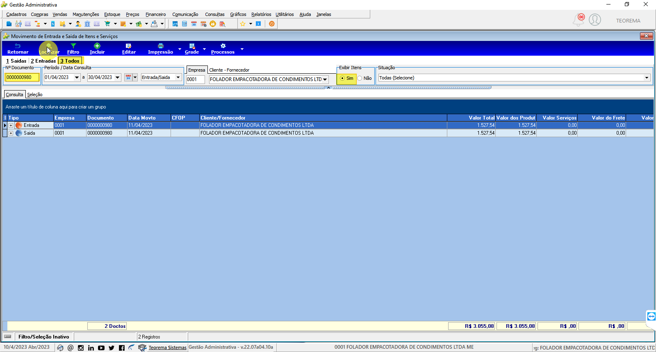656x352 pixels.
Task: Open the Financeiro menu
Action: tap(156, 14)
